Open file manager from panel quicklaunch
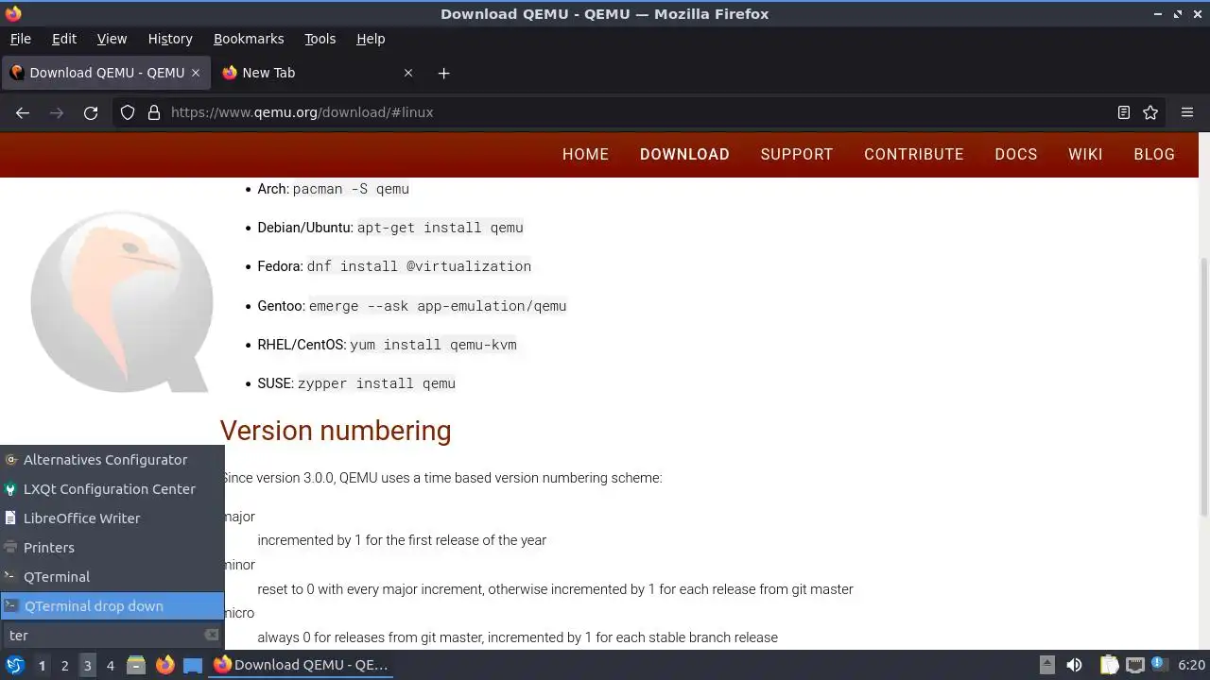This screenshot has width=1210, height=680. 136,665
